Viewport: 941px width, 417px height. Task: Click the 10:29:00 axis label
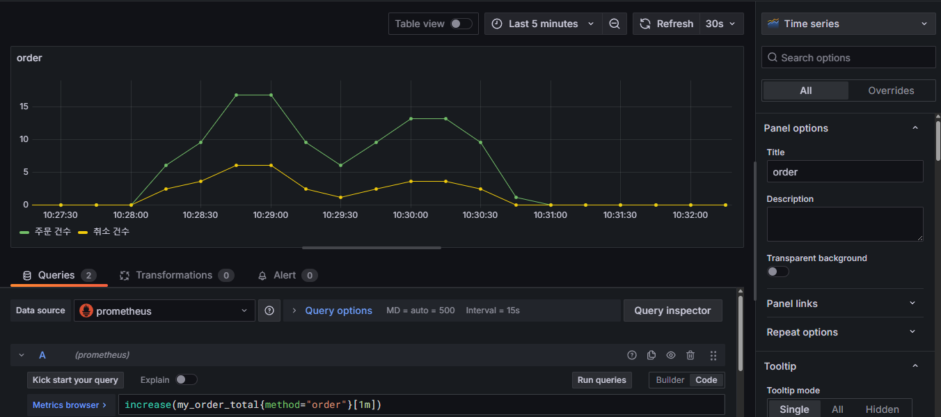click(271, 215)
